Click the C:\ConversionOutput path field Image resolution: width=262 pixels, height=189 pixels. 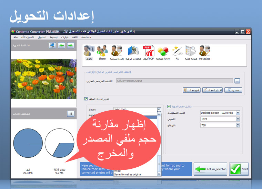click(174, 81)
